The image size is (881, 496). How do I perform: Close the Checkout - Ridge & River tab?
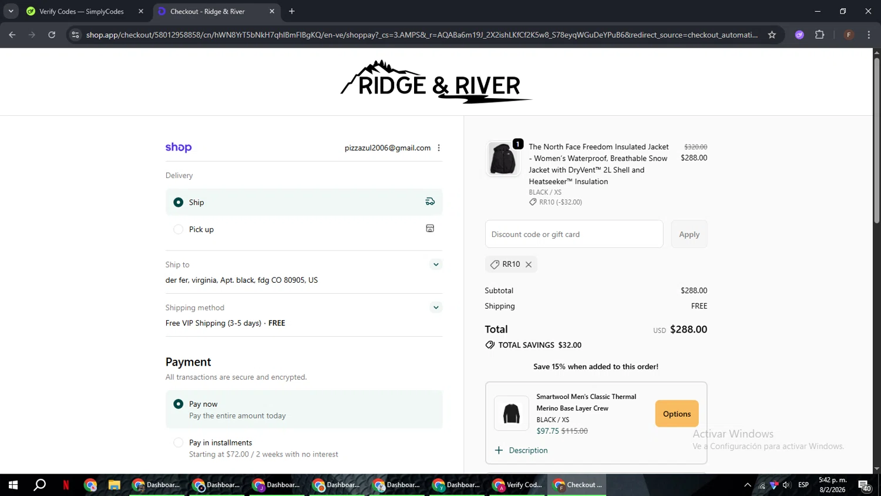[272, 11]
